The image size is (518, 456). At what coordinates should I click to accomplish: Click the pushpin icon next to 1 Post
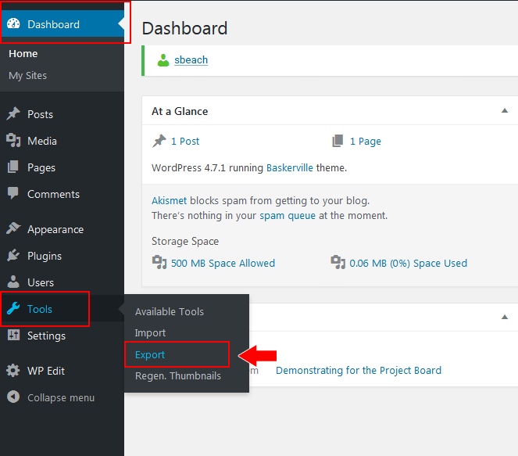point(159,141)
